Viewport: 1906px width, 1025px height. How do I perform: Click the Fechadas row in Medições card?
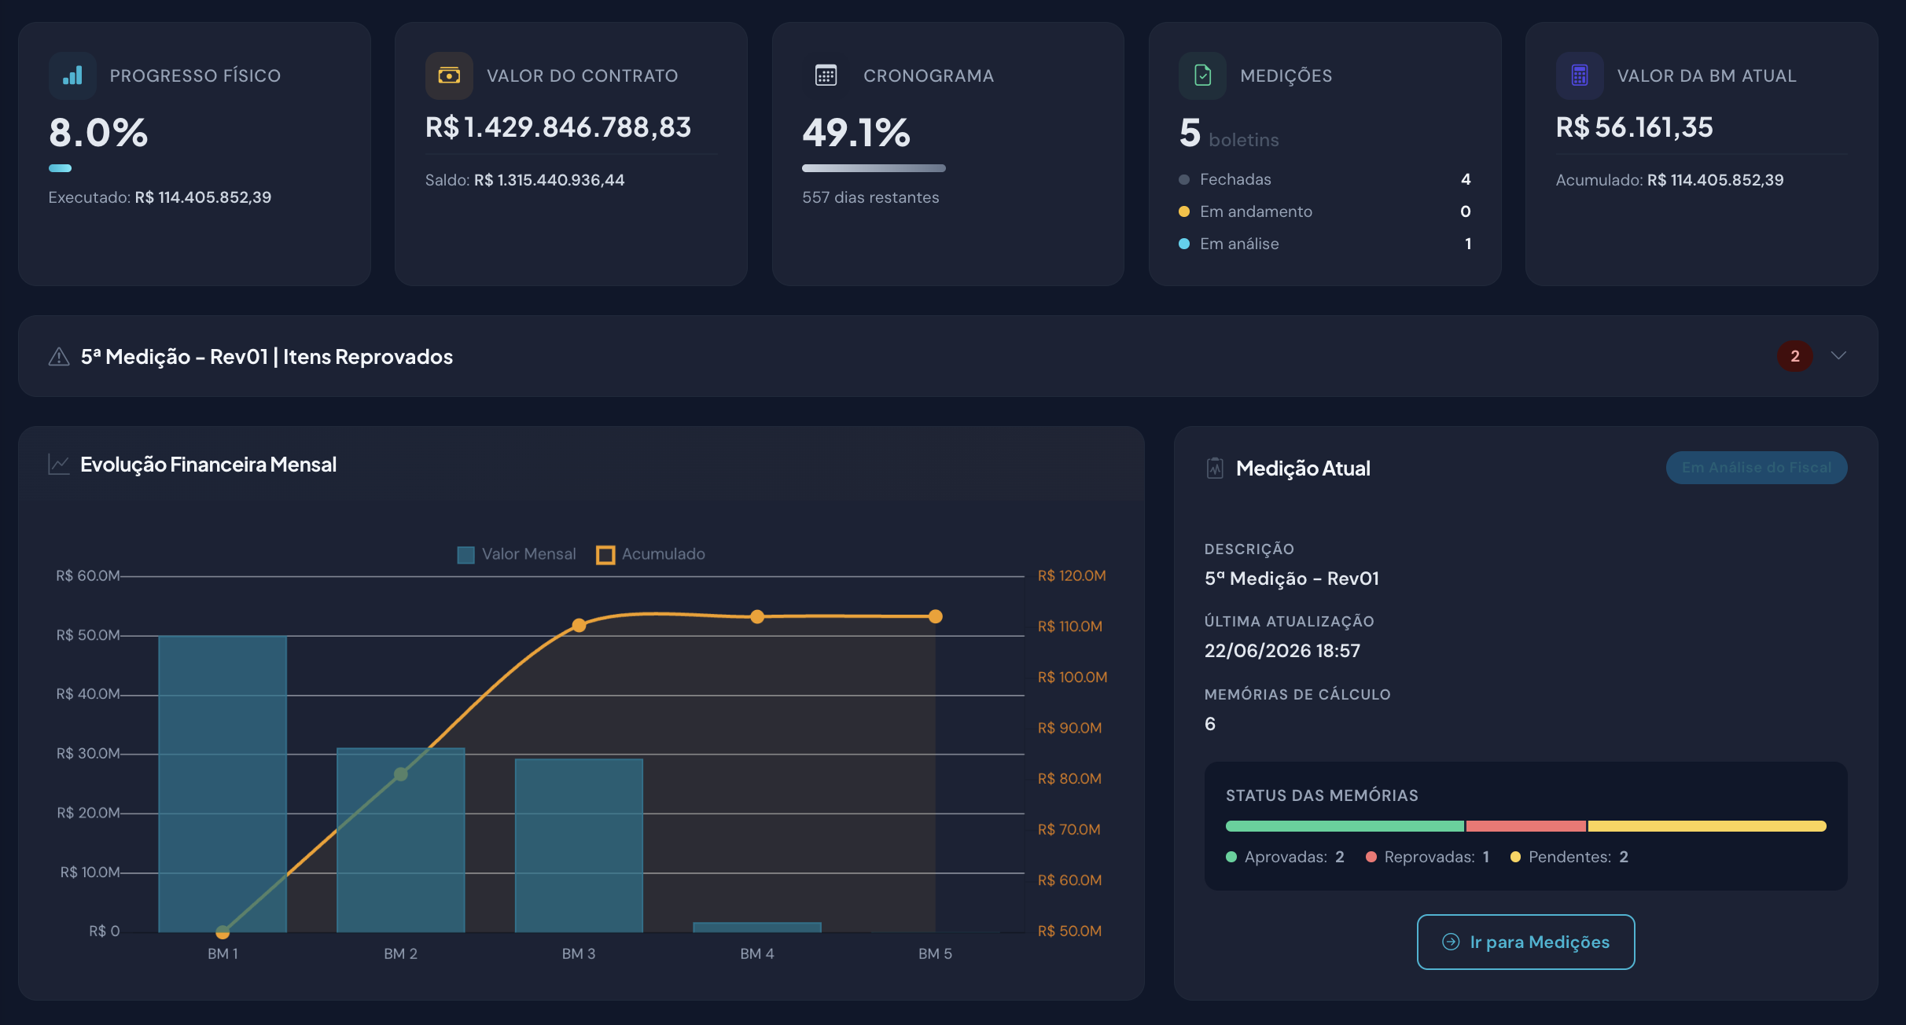(x=1325, y=179)
